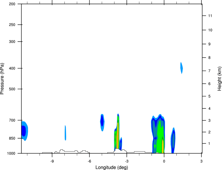Pick the 6 km height label
This screenshot has height=170, width=222.
click(x=209, y=84)
